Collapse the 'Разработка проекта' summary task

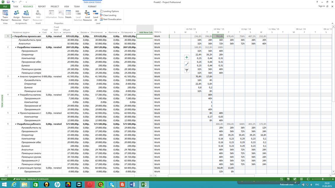click(x=13, y=36)
